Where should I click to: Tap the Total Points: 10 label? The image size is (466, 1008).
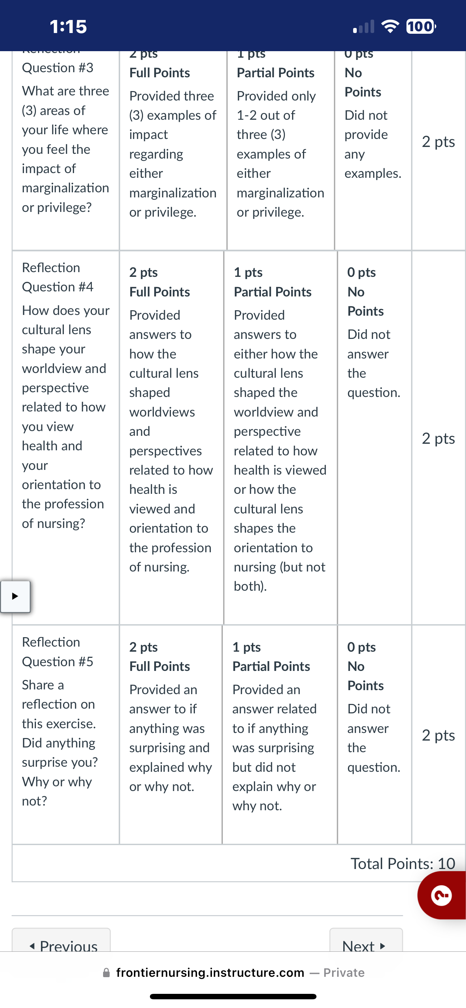[x=402, y=863]
